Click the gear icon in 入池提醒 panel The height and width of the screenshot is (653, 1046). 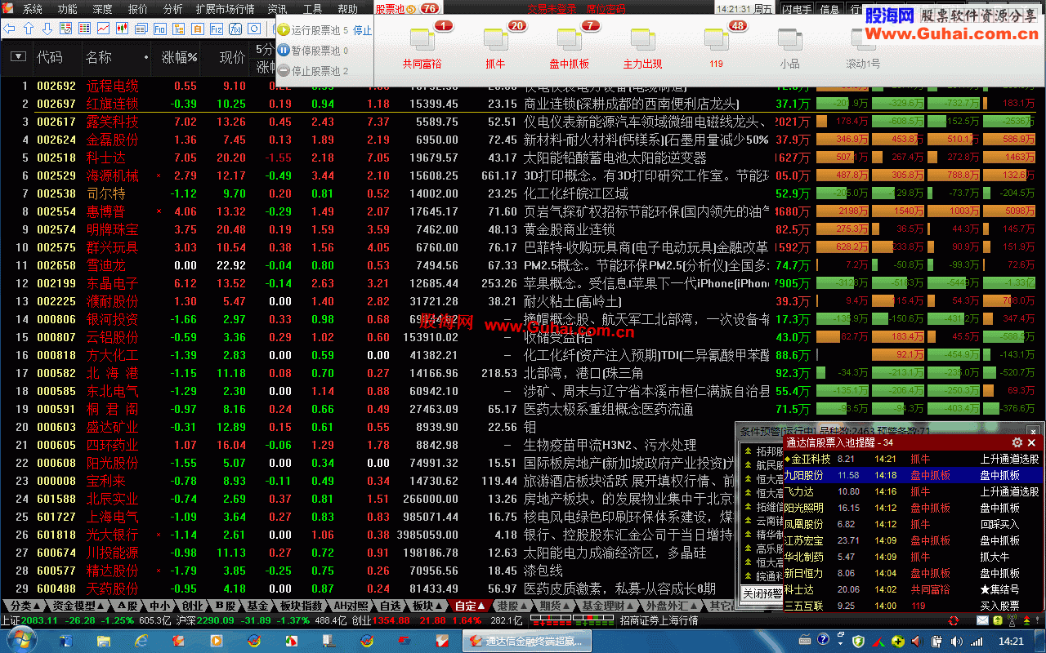pyautogui.click(x=1017, y=442)
